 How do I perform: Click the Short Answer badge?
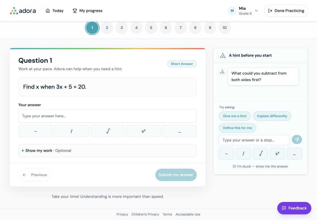click(182, 64)
